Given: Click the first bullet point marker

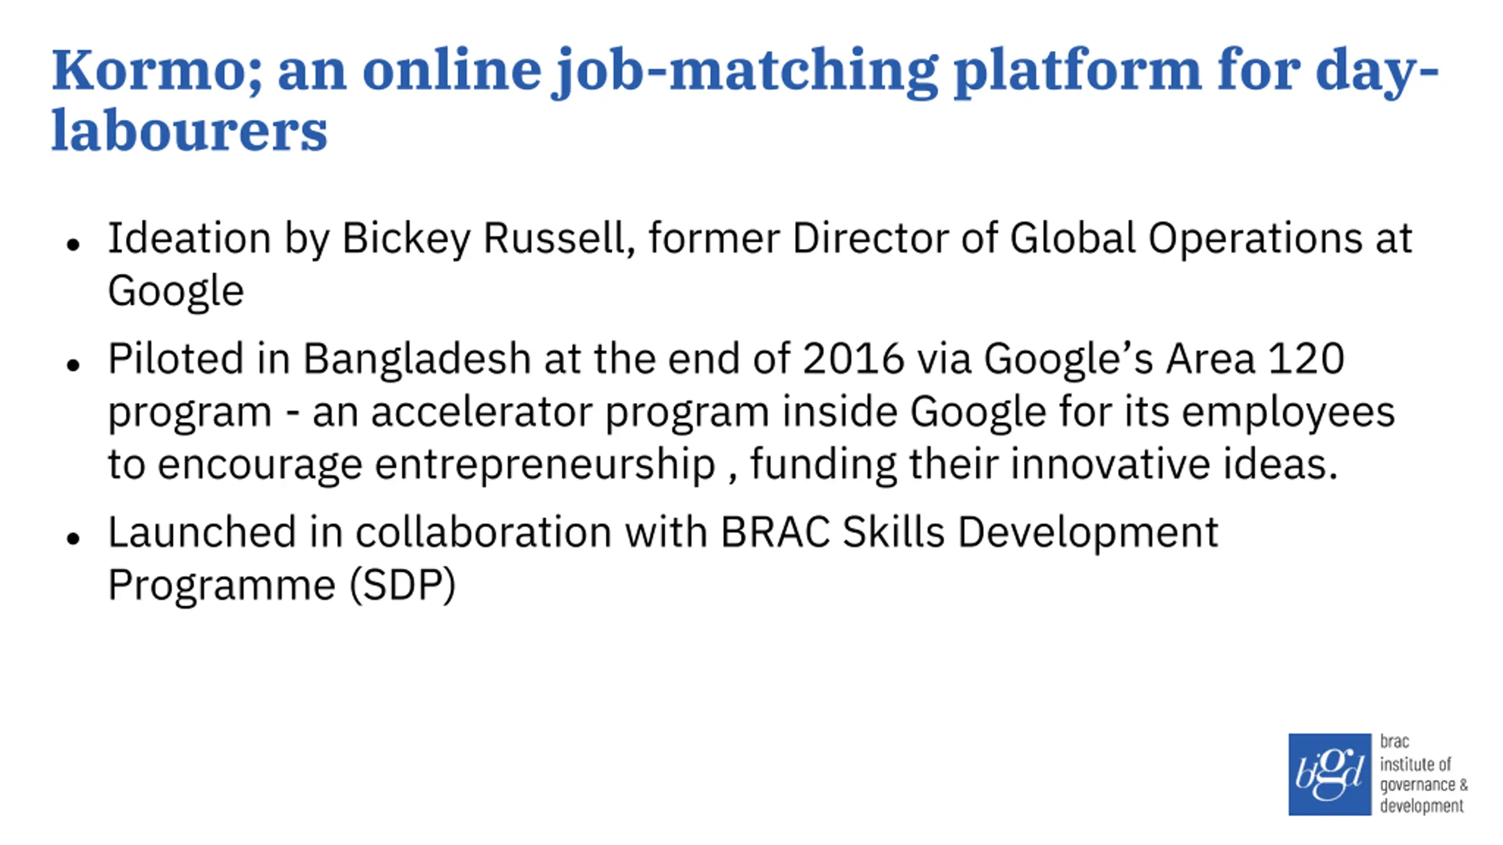Looking at the screenshot, I should [x=73, y=244].
